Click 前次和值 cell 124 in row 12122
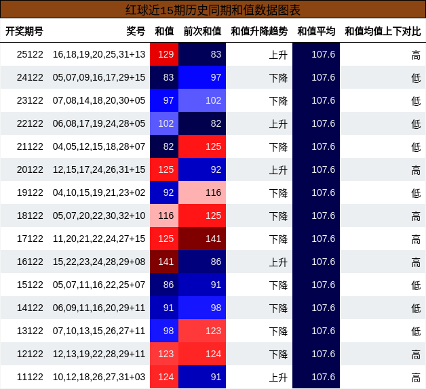The height and width of the screenshot is (389, 426). 202,354
